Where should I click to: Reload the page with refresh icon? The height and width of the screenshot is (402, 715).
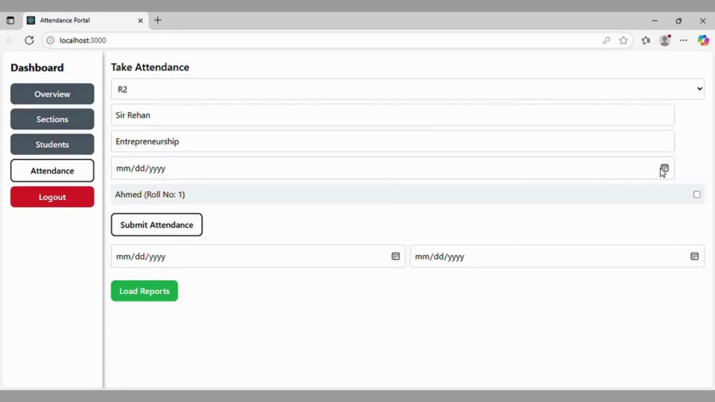click(29, 41)
